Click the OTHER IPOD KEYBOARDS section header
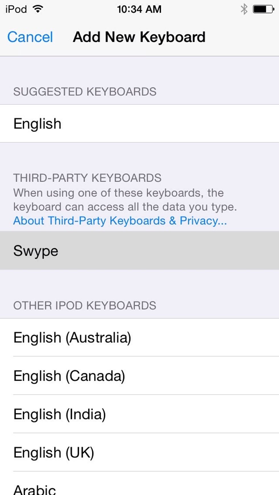279x495 pixels. click(85, 306)
